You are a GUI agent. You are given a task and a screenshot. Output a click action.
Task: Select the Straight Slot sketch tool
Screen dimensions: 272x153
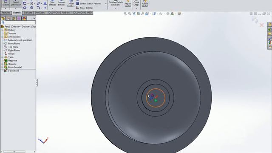click(x=25, y=8)
